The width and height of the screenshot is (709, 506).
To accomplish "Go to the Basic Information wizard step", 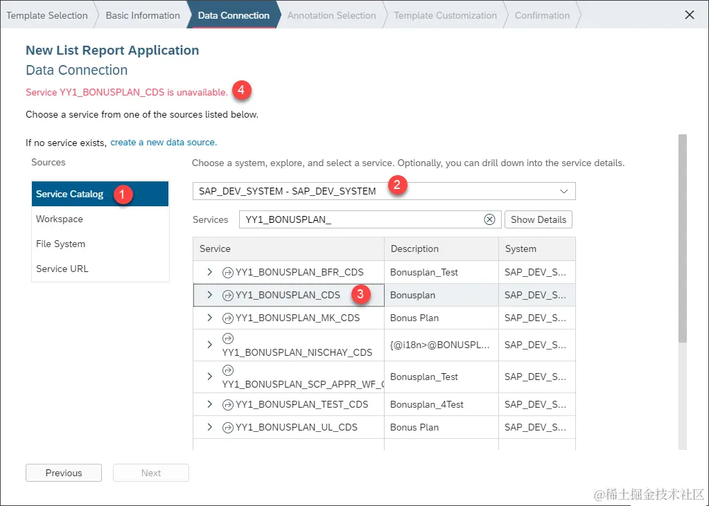I will (x=143, y=15).
